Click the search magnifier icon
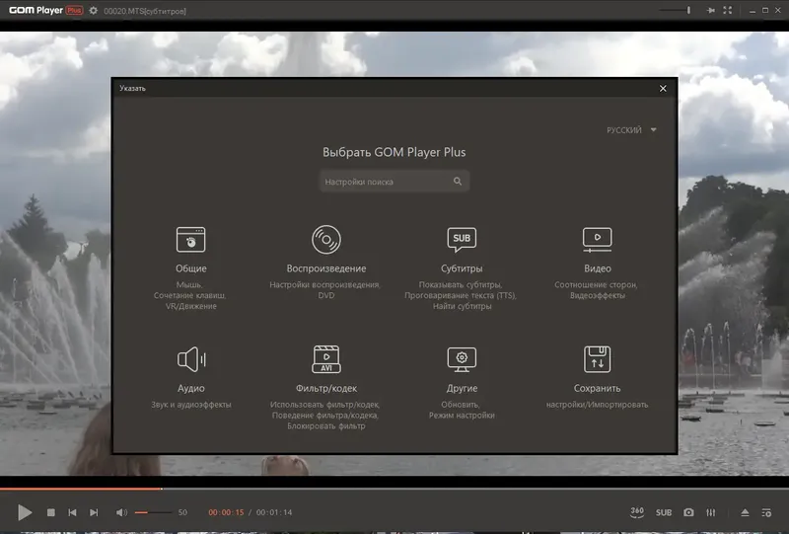 (458, 182)
